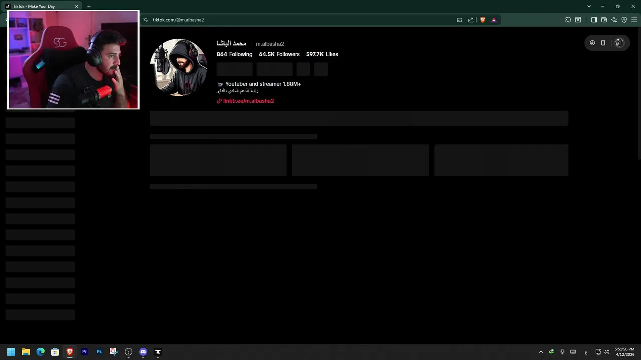
Task: Open the clock showing 5:51:56 PM
Action: tap(625, 352)
